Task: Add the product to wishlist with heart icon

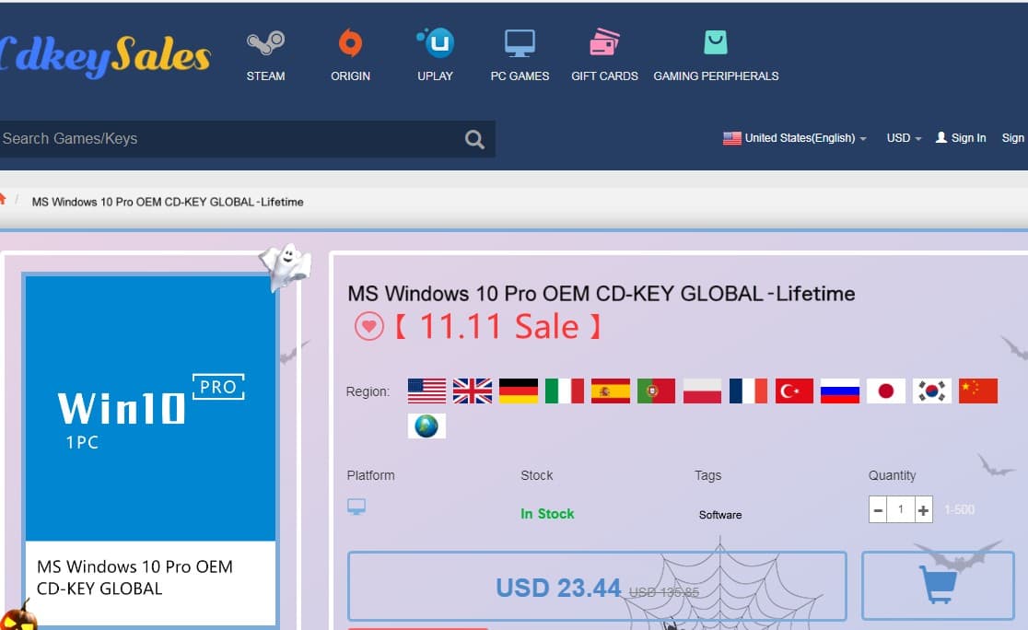Action: [368, 327]
